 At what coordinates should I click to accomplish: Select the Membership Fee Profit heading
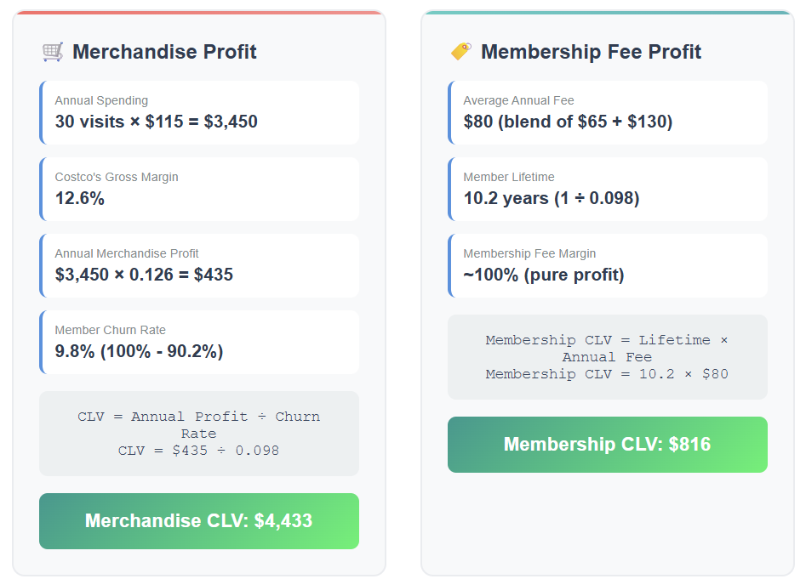(x=591, y=52)
